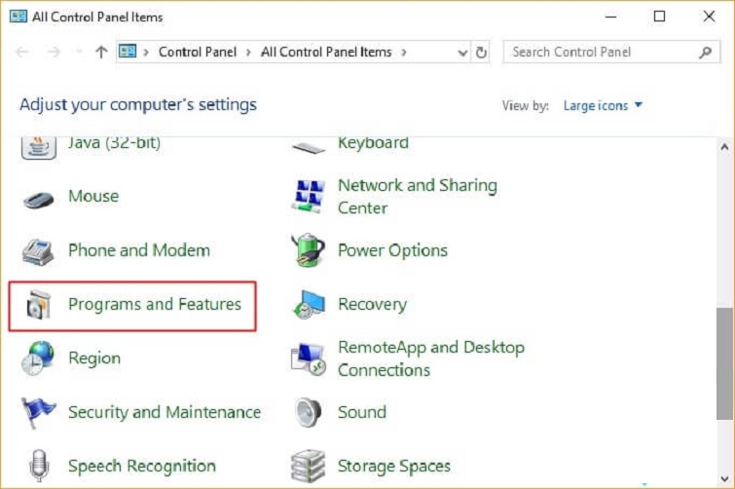This screenshot has height=489, width=735.
Task: Open the Network and Sharing Center icon
Action: [x=309, y=197]
